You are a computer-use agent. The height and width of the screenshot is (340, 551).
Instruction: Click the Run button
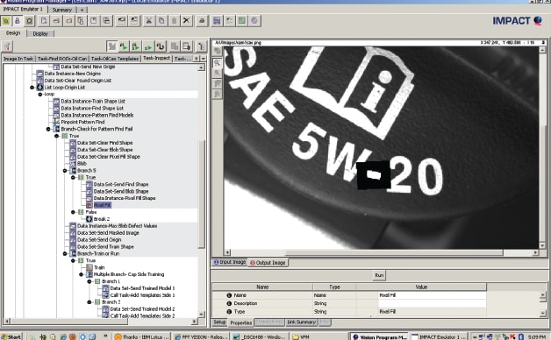tap(379, 275)
